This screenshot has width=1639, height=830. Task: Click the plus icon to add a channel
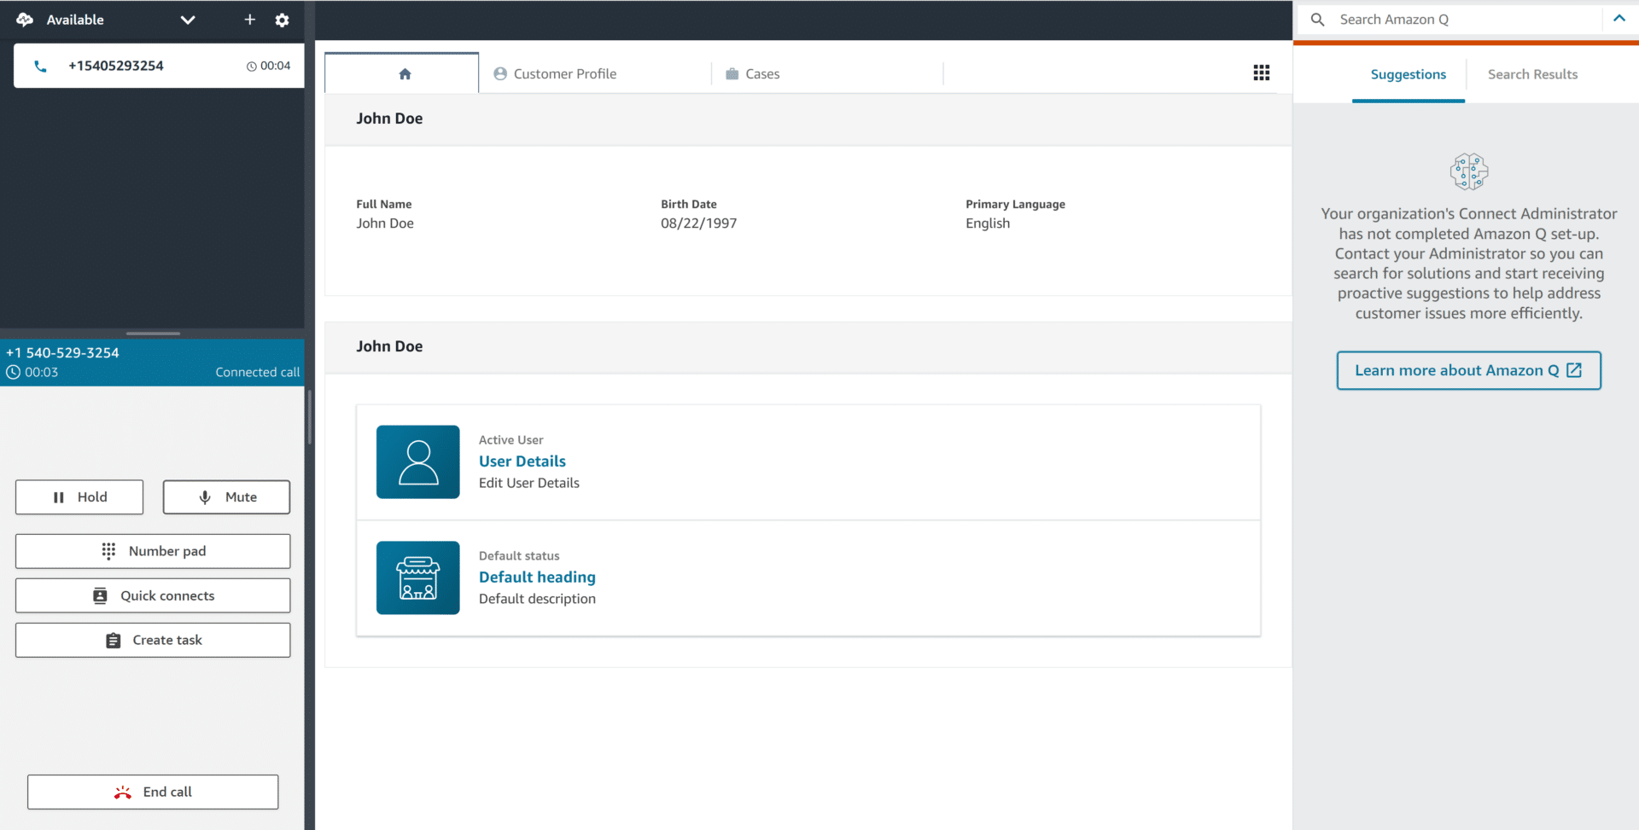click(x=249, y=20)
